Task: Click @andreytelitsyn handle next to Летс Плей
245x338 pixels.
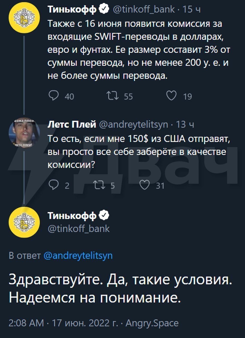Action: pos(133,124)
